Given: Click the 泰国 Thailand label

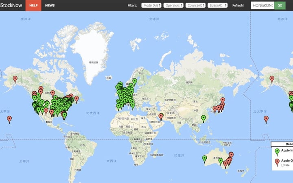Looking at the screenshot, I should (194, 124).
